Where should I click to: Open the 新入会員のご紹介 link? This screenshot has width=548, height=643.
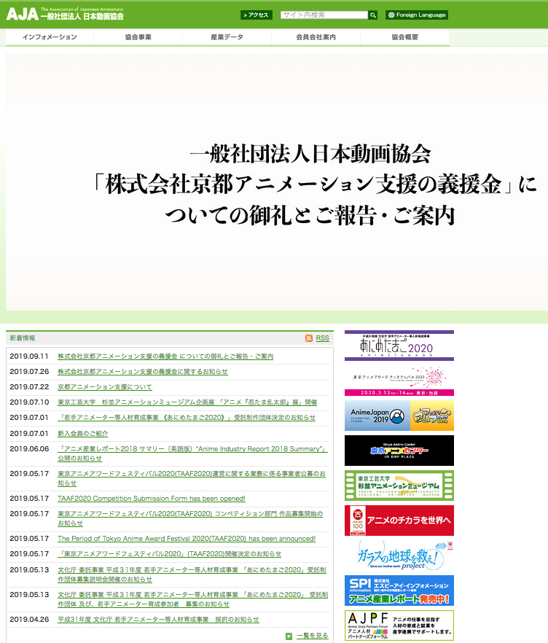click(x=83, y=434)
